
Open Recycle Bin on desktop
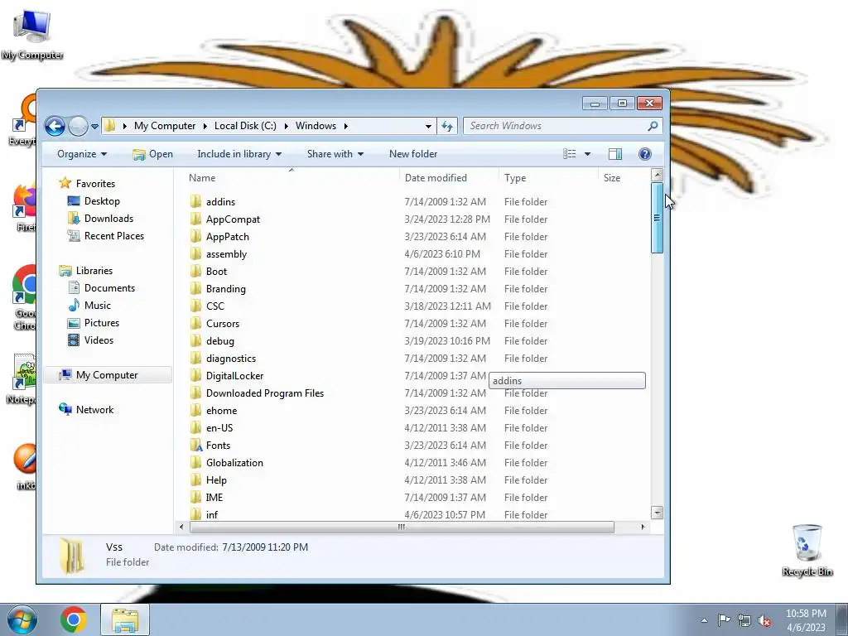coord(807,550)
